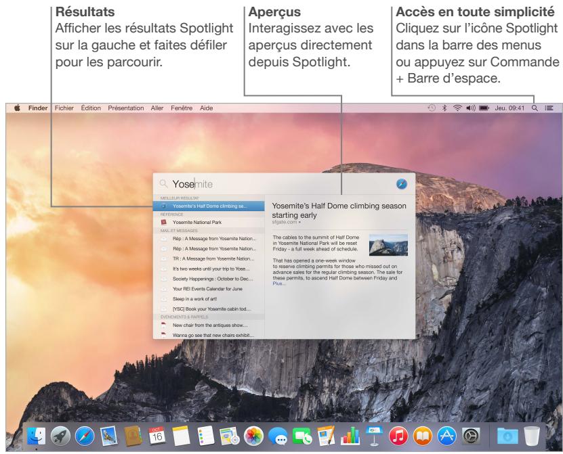
Task: Open Messages blue speech bubble icon
Action: click(278, 436)
